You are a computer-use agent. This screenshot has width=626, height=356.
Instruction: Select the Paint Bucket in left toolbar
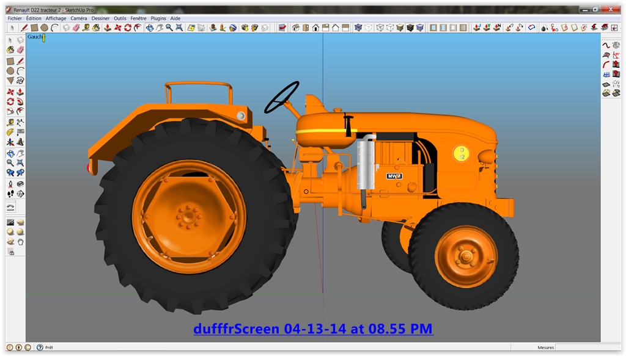pos(10,49)
